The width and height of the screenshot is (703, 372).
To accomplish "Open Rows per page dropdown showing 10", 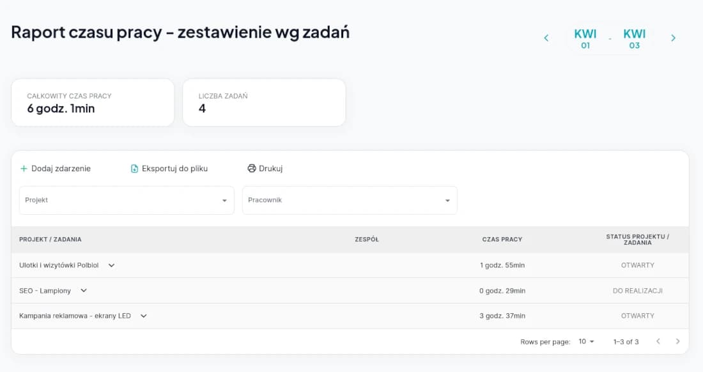I will tap(586, 341).
